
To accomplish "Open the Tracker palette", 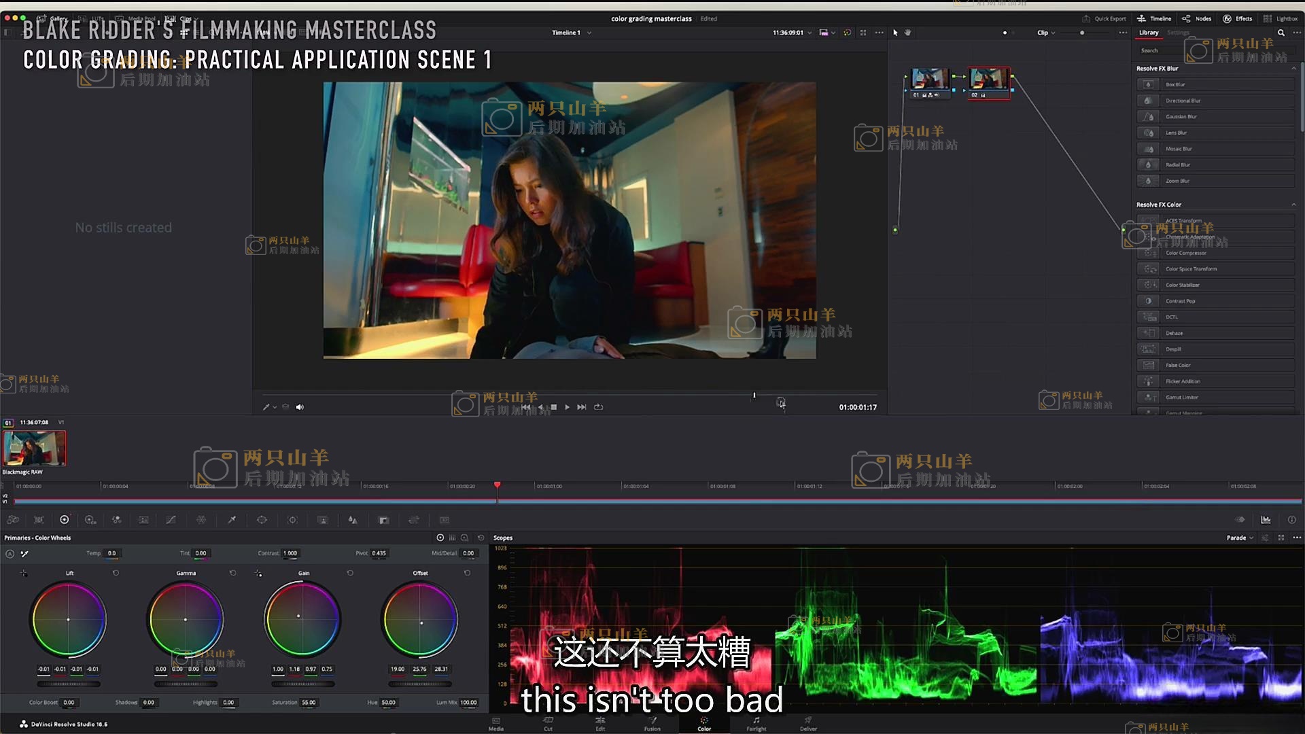I will click(292, 520).
